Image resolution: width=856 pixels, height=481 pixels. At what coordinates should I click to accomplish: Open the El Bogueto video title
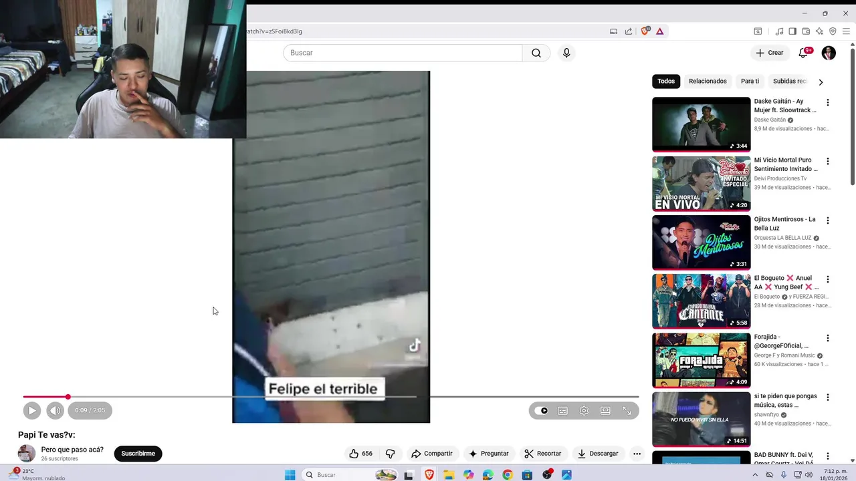[x=786, y=283]
